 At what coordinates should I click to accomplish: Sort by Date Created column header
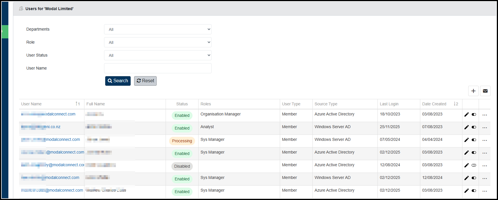pyautogui.click(x=434, y=104)
